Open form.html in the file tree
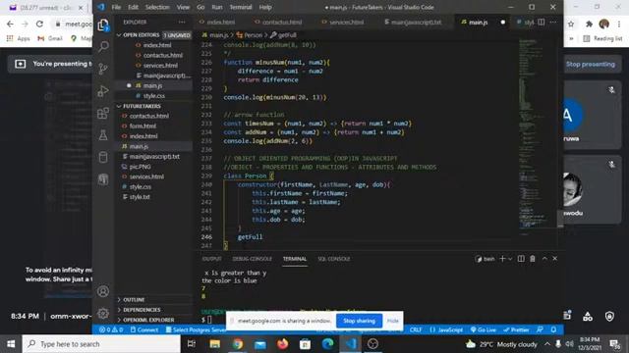629x353 pixels. 143,126
